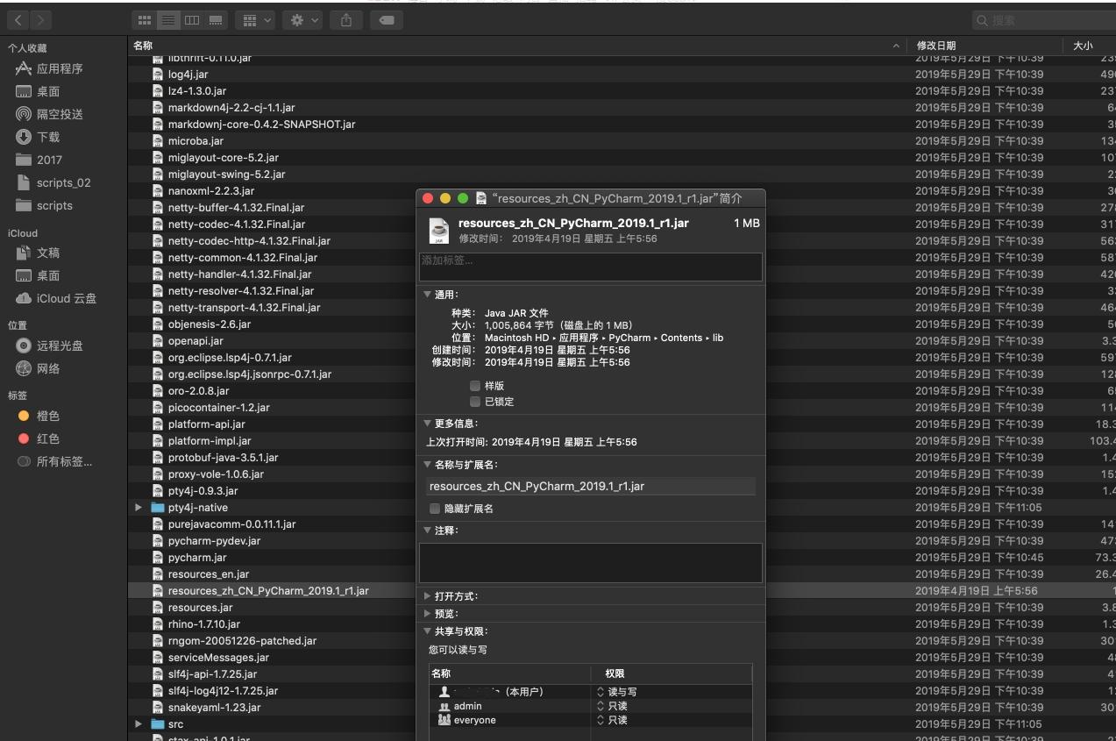Go back with the back arrow
1116x741 pixels.
pyautogui.click(x=18, y=19)
